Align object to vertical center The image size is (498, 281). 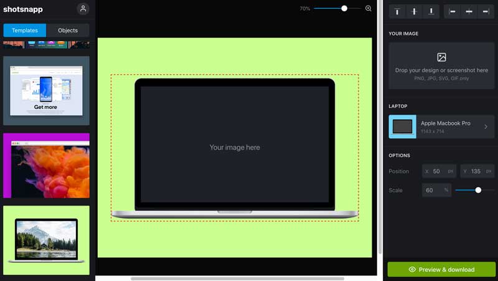tap(414, 12)
